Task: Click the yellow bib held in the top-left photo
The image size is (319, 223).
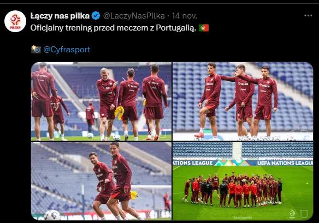Action: click(x=119, y=112)
